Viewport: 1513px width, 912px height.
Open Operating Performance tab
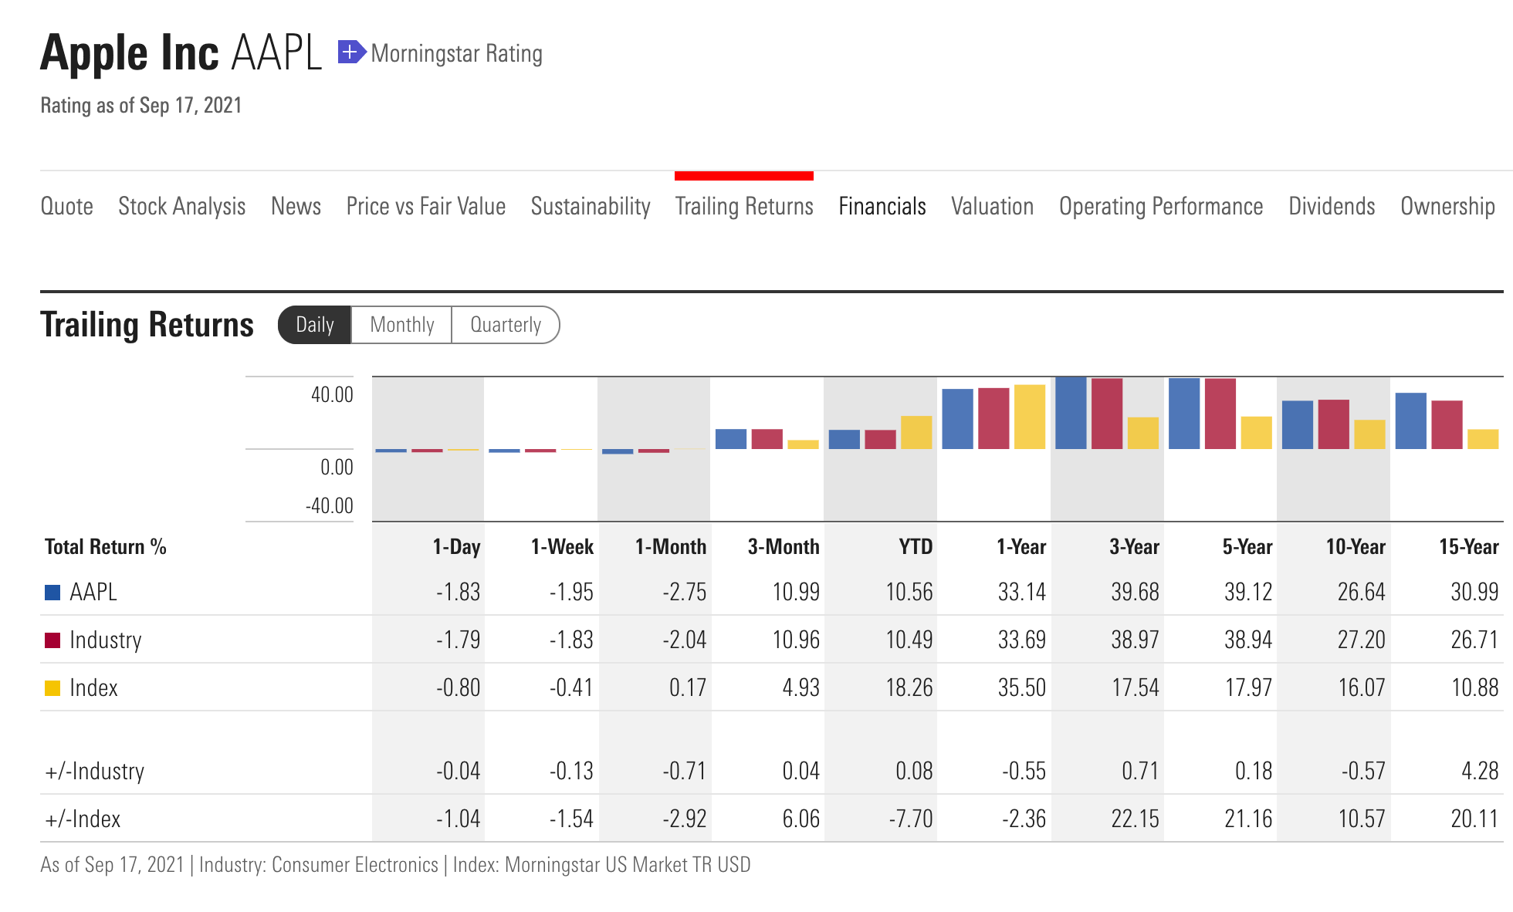click(1161, 206)
